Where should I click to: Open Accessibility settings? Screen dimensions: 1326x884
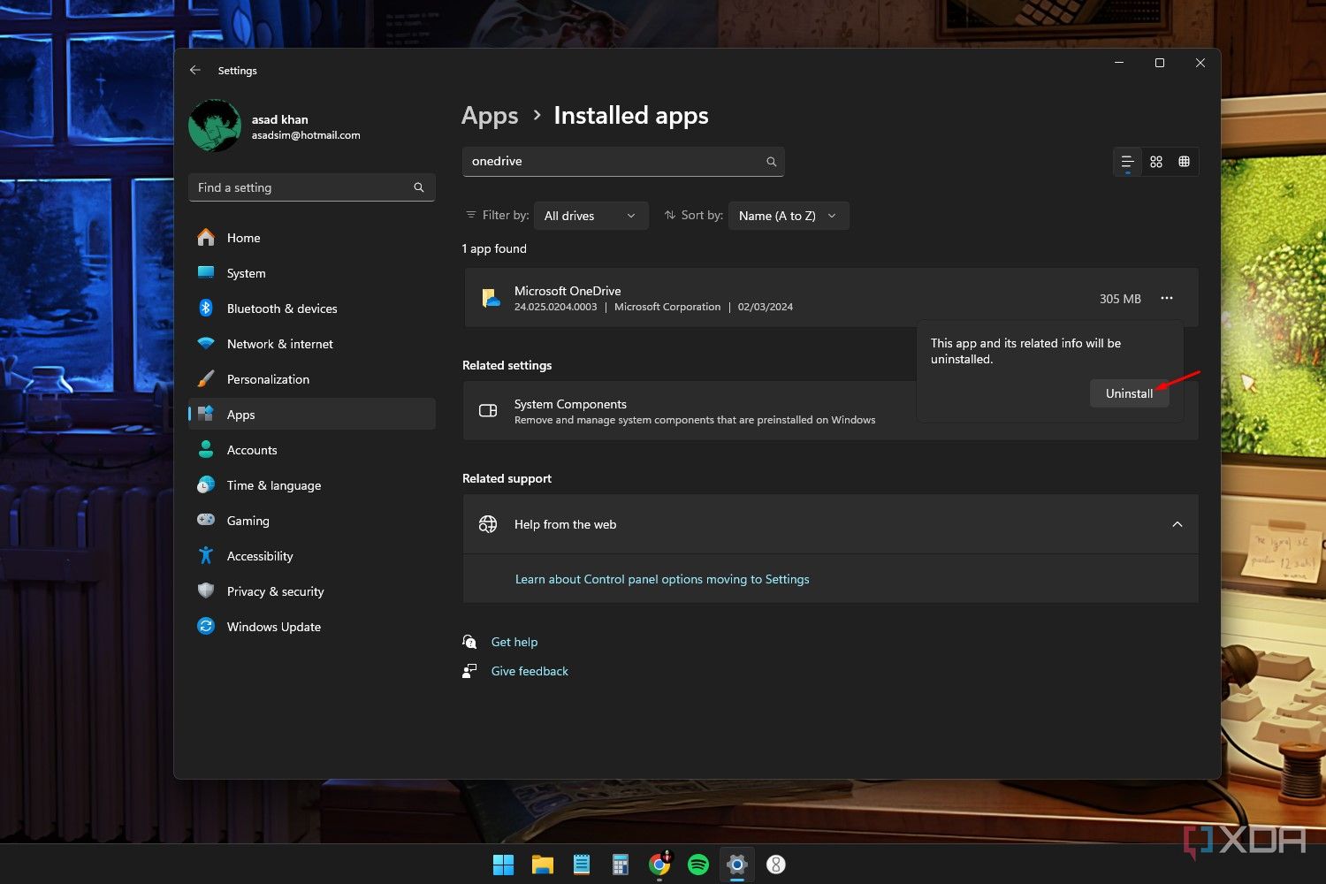pyautogui.click(x=312, y=556)
